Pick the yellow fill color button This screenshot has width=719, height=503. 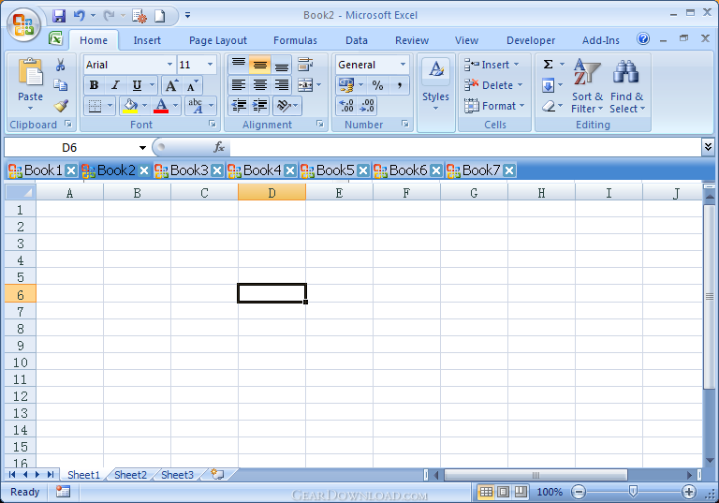click(x=130, y=106)
